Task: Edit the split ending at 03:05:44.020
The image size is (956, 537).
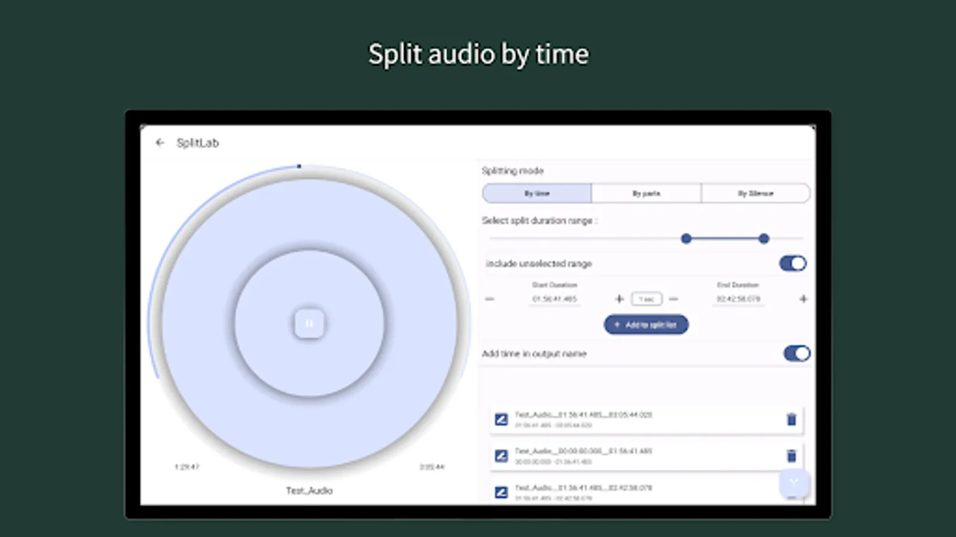Action: (501, 419)
